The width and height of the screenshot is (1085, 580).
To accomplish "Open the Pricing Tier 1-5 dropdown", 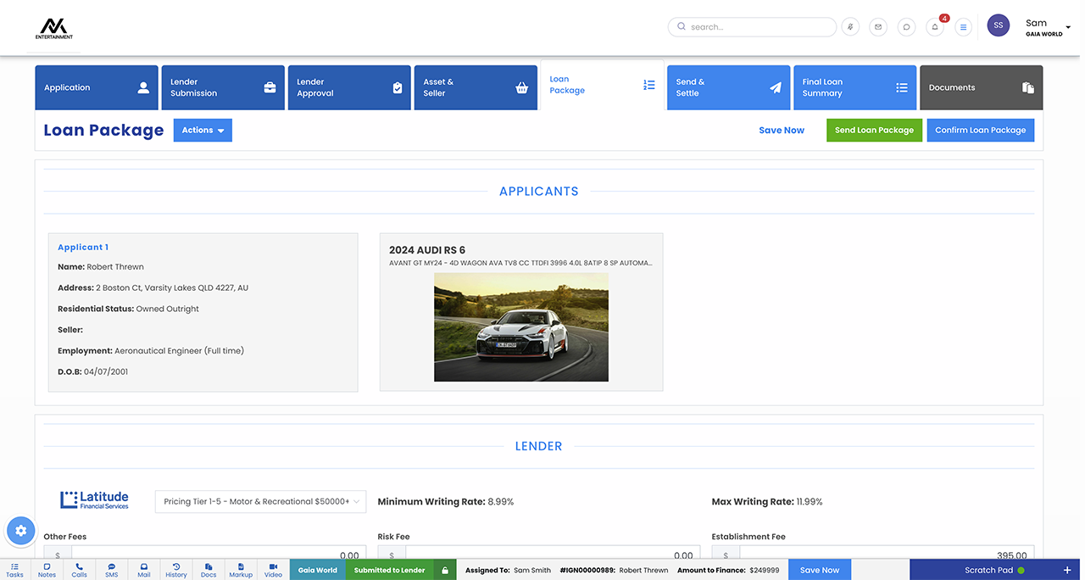I will coord(260,501).
